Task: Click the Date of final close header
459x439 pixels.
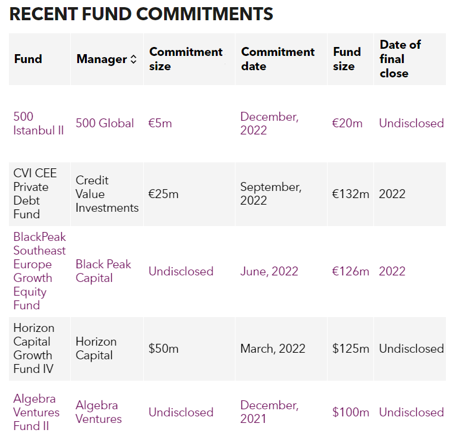Action: tap(400, 59)
